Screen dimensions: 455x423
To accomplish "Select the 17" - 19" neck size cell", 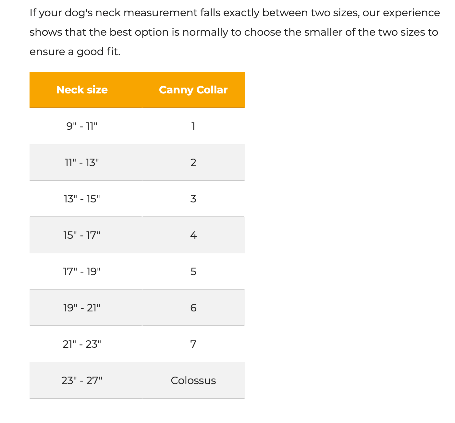I will pyautogui.click(x=82, y=272).
